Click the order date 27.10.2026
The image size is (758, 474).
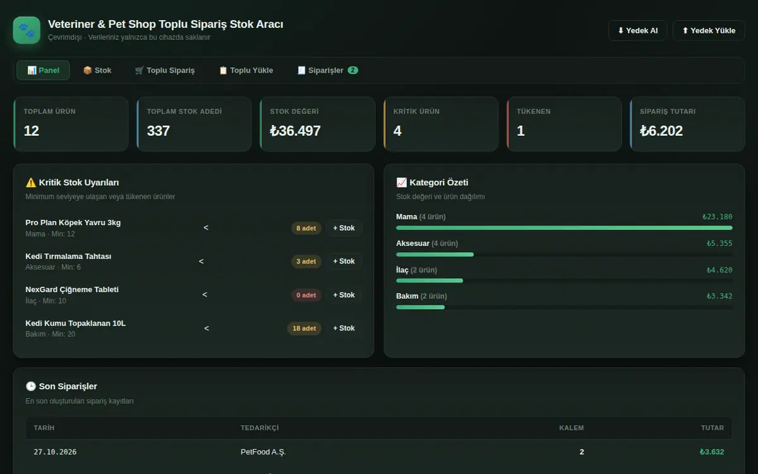pos(55,452)
